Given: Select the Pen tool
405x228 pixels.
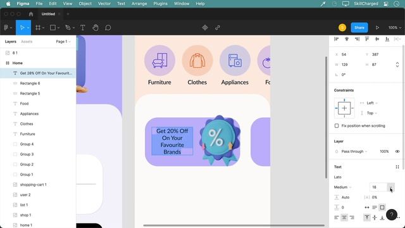Looking at the screenshot, I should [68, 27].
